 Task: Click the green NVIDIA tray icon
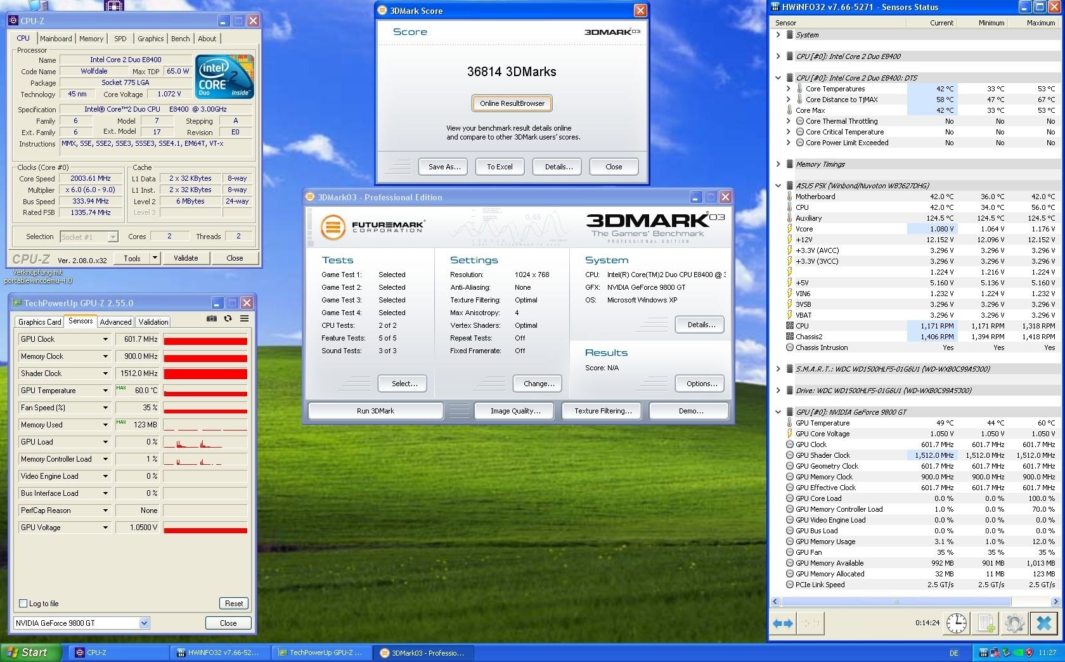1018,652
